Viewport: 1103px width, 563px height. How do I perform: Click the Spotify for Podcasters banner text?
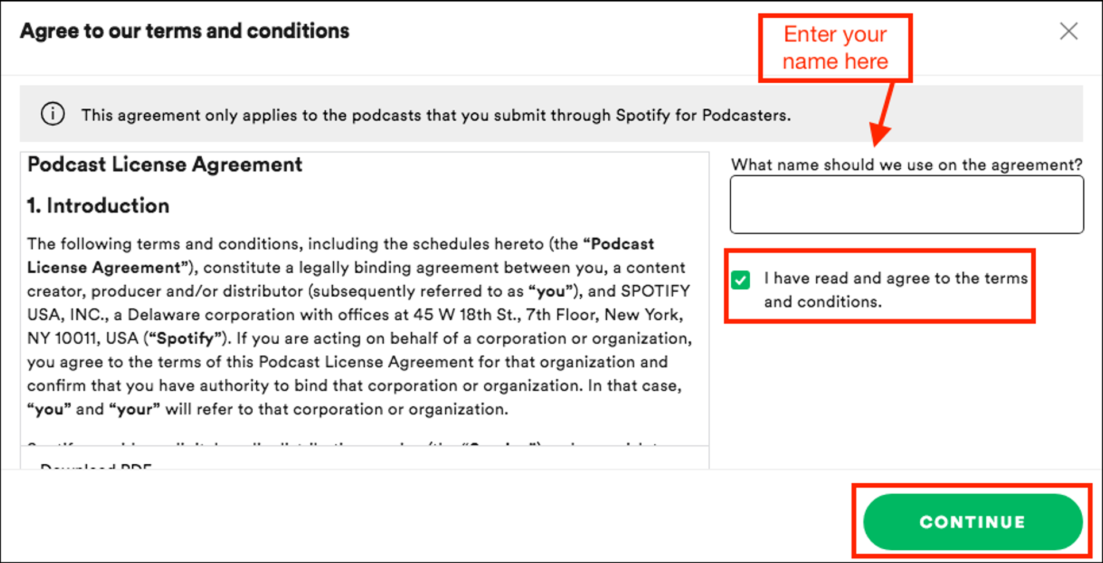435,115
